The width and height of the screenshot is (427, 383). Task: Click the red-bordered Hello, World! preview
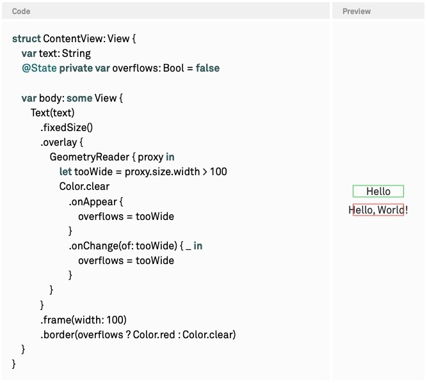(x=378, y=210)
